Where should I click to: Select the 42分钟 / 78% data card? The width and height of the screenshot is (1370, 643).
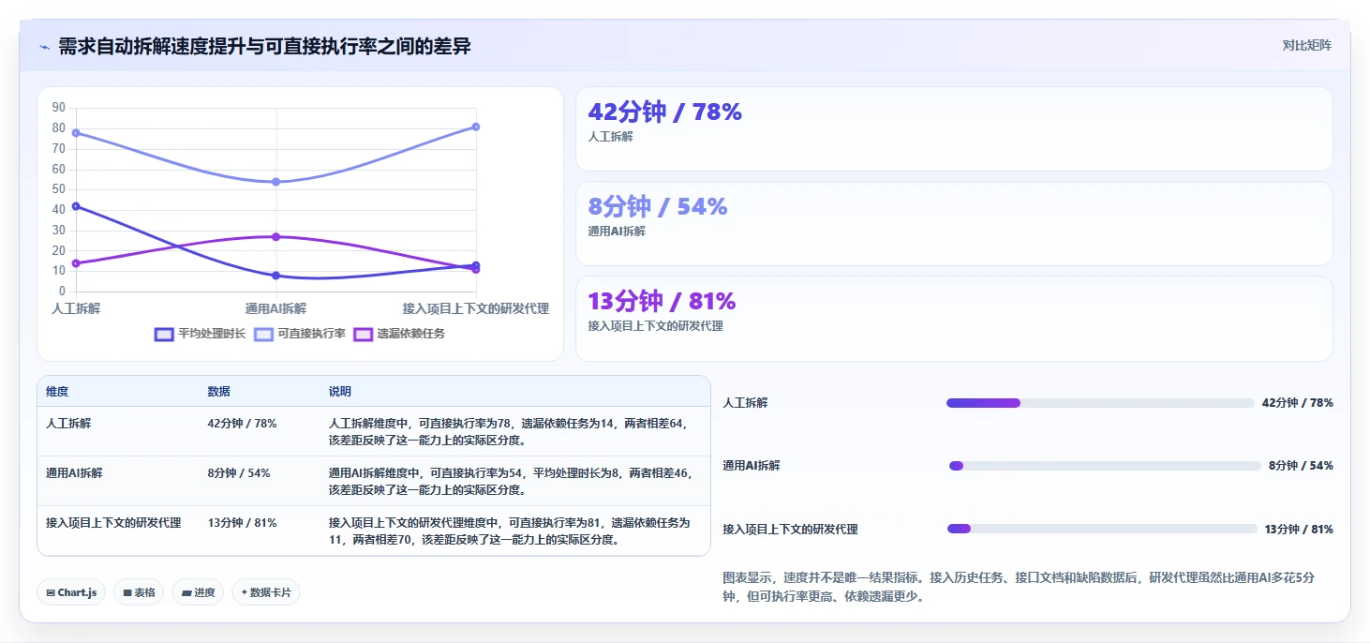(954, 128)
